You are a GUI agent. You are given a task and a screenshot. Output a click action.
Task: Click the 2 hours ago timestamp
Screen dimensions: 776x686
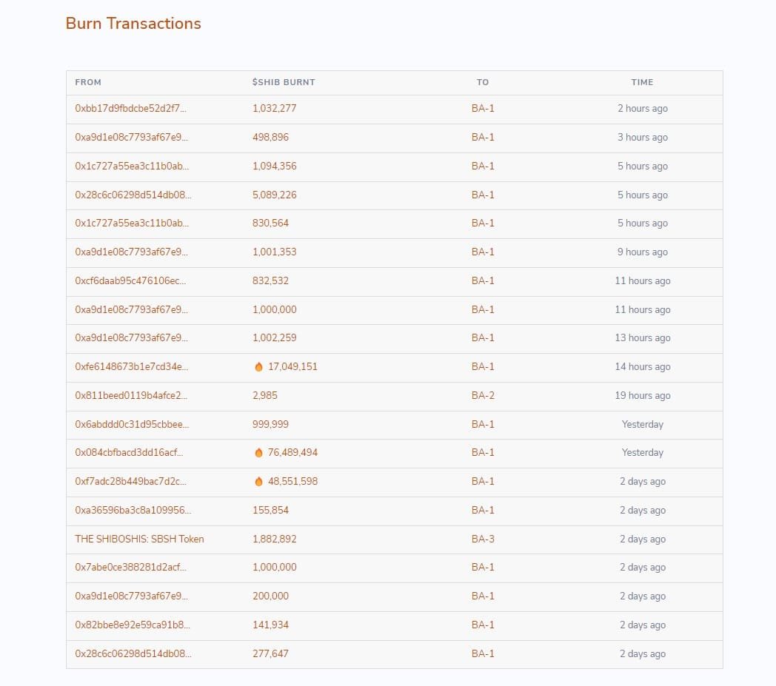(x=643, y=108)
